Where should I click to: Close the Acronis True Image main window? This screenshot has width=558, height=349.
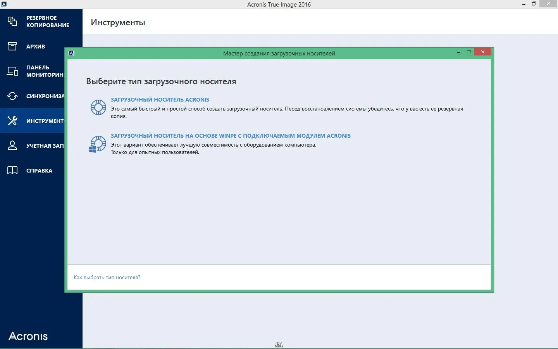[548, 4]
